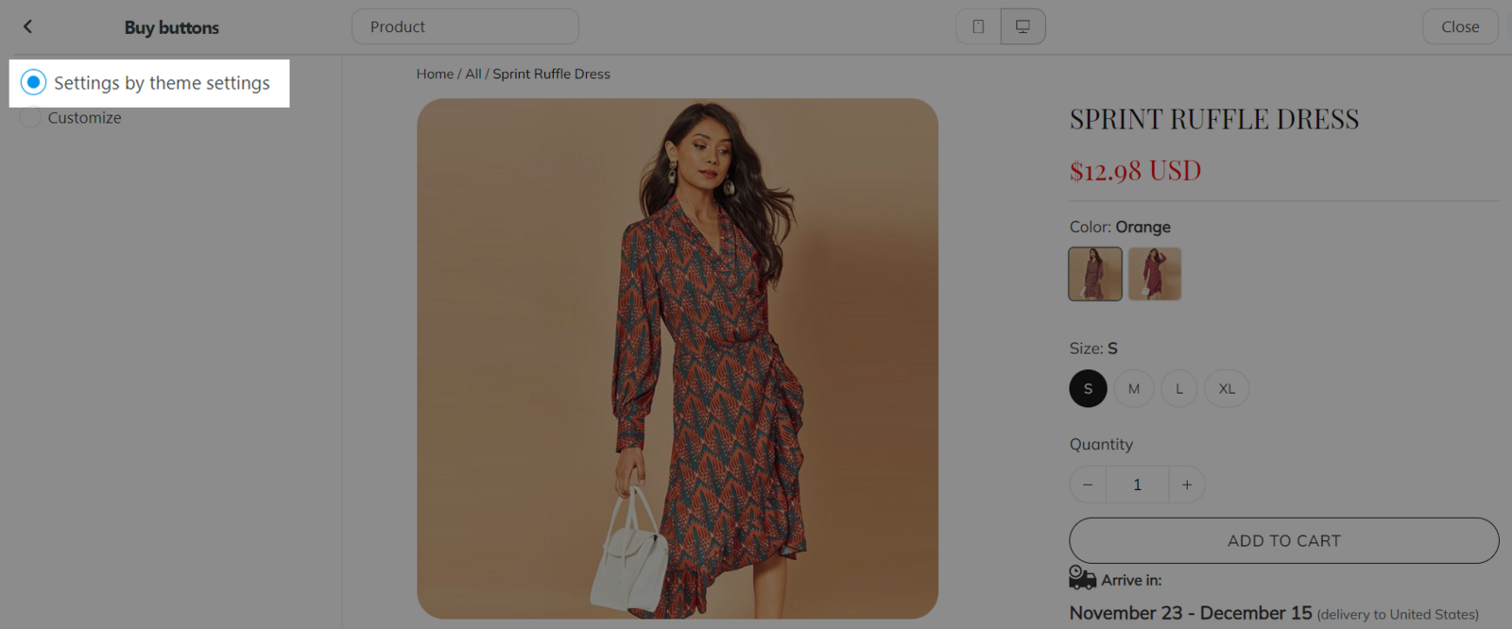Click the $12.98 USD price
This screenshot has height=629, width=1512.
1135,171
